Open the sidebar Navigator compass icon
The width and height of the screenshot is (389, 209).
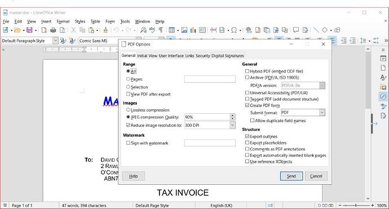tap(383, 96)
